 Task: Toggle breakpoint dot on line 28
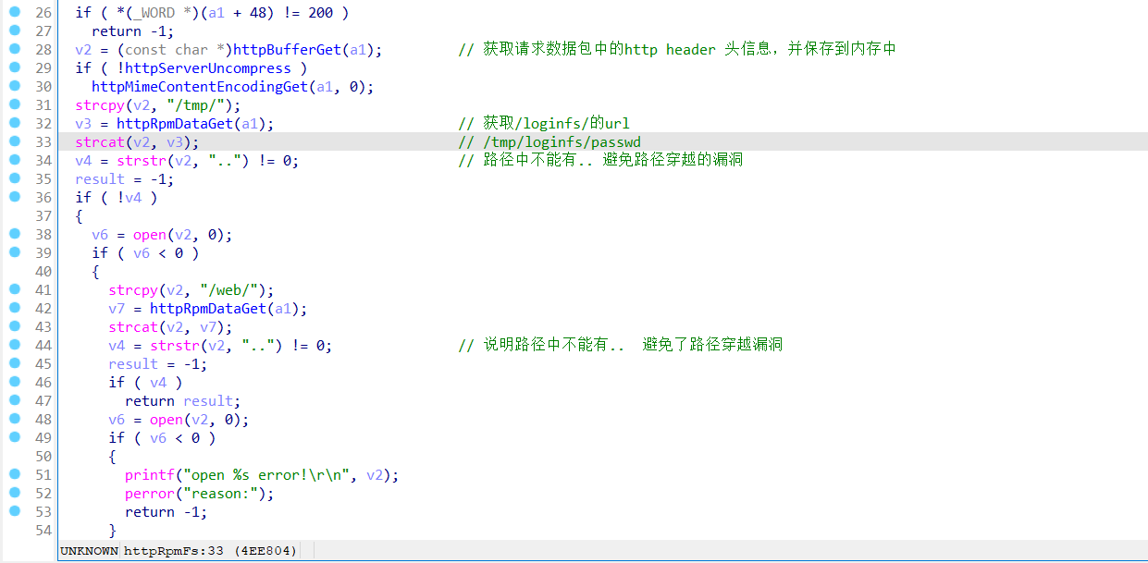pyautogui.click(x=14, y=49)
